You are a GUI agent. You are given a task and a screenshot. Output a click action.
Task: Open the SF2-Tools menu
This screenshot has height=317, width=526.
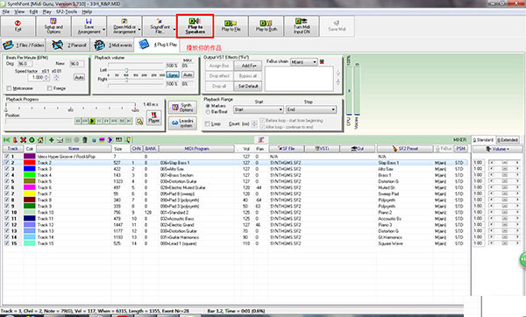click(x=67, y=11)
